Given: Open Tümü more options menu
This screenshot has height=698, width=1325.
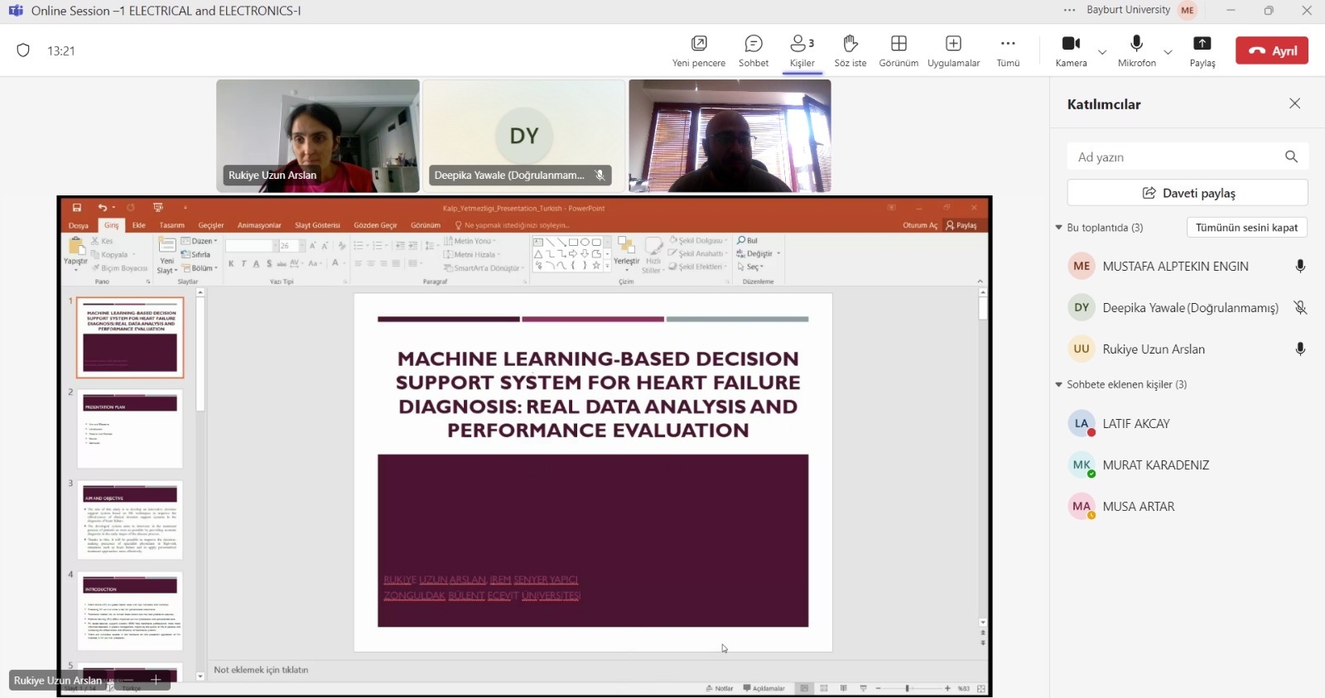Looking at the screenshot, I should click(x=1008, y=51).
